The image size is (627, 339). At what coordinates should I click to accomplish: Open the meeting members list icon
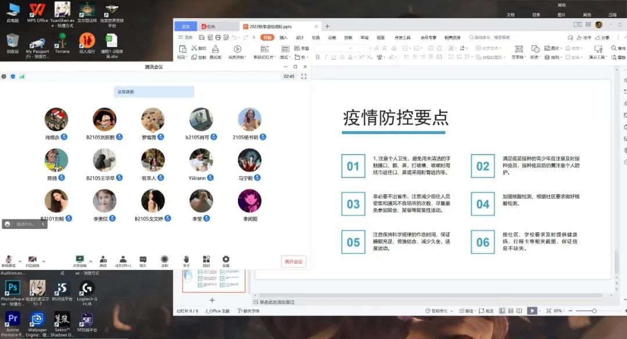[x=122, y=260]
